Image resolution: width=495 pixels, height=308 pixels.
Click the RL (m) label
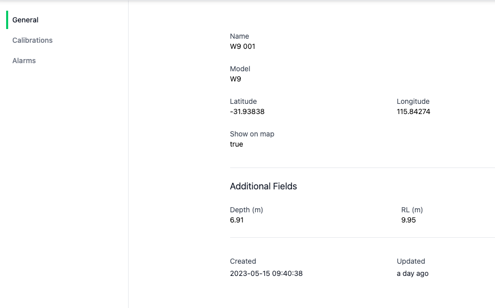[x=412, y=210]
